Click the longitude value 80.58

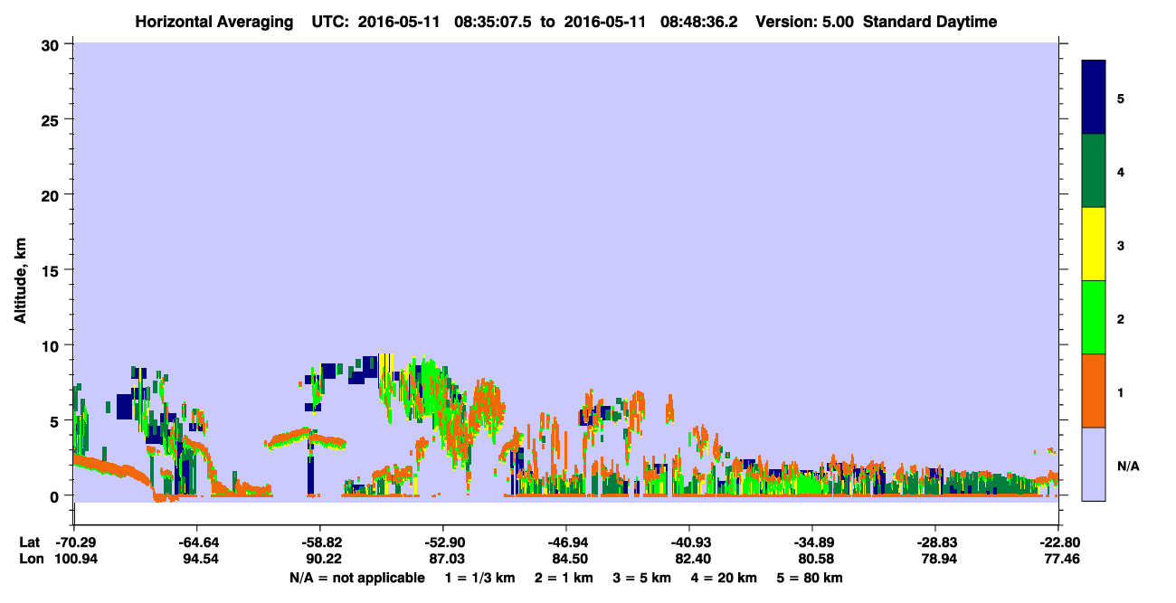(812, 560)
